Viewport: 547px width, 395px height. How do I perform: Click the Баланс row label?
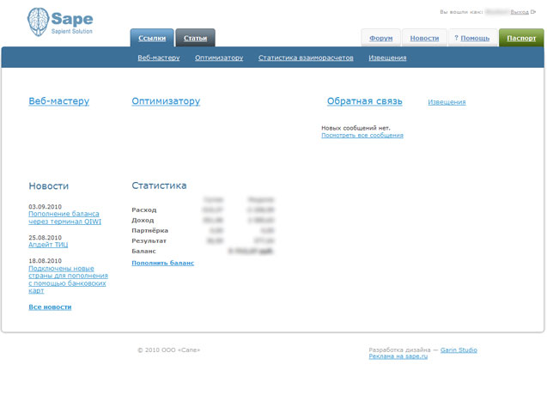click(143, 251)
